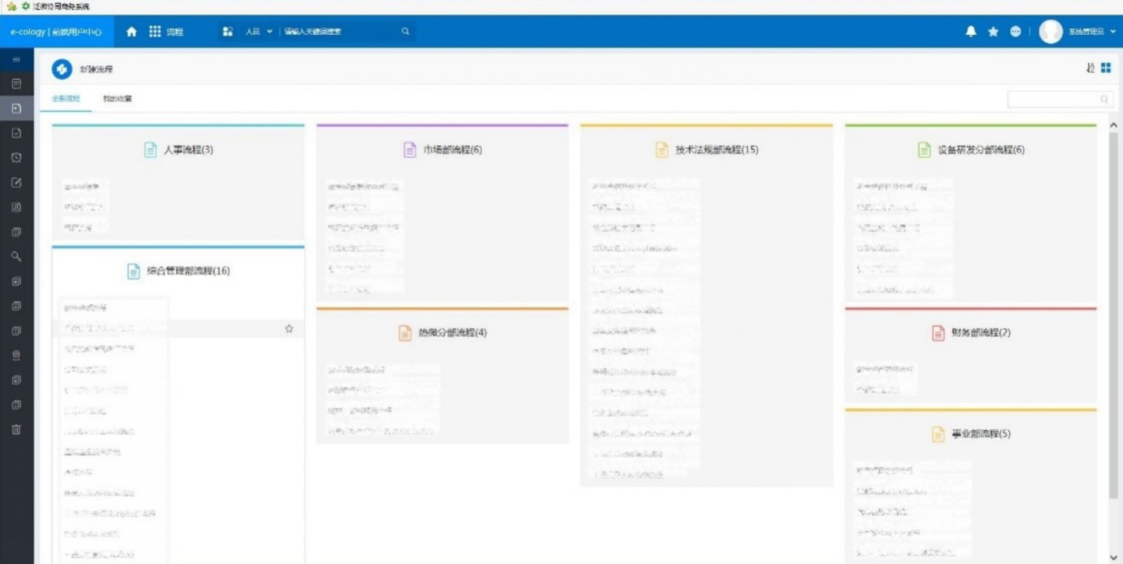Open favorites star in the top bar
The width and height of the screenshot is (1123, 564).
[993, 32]
